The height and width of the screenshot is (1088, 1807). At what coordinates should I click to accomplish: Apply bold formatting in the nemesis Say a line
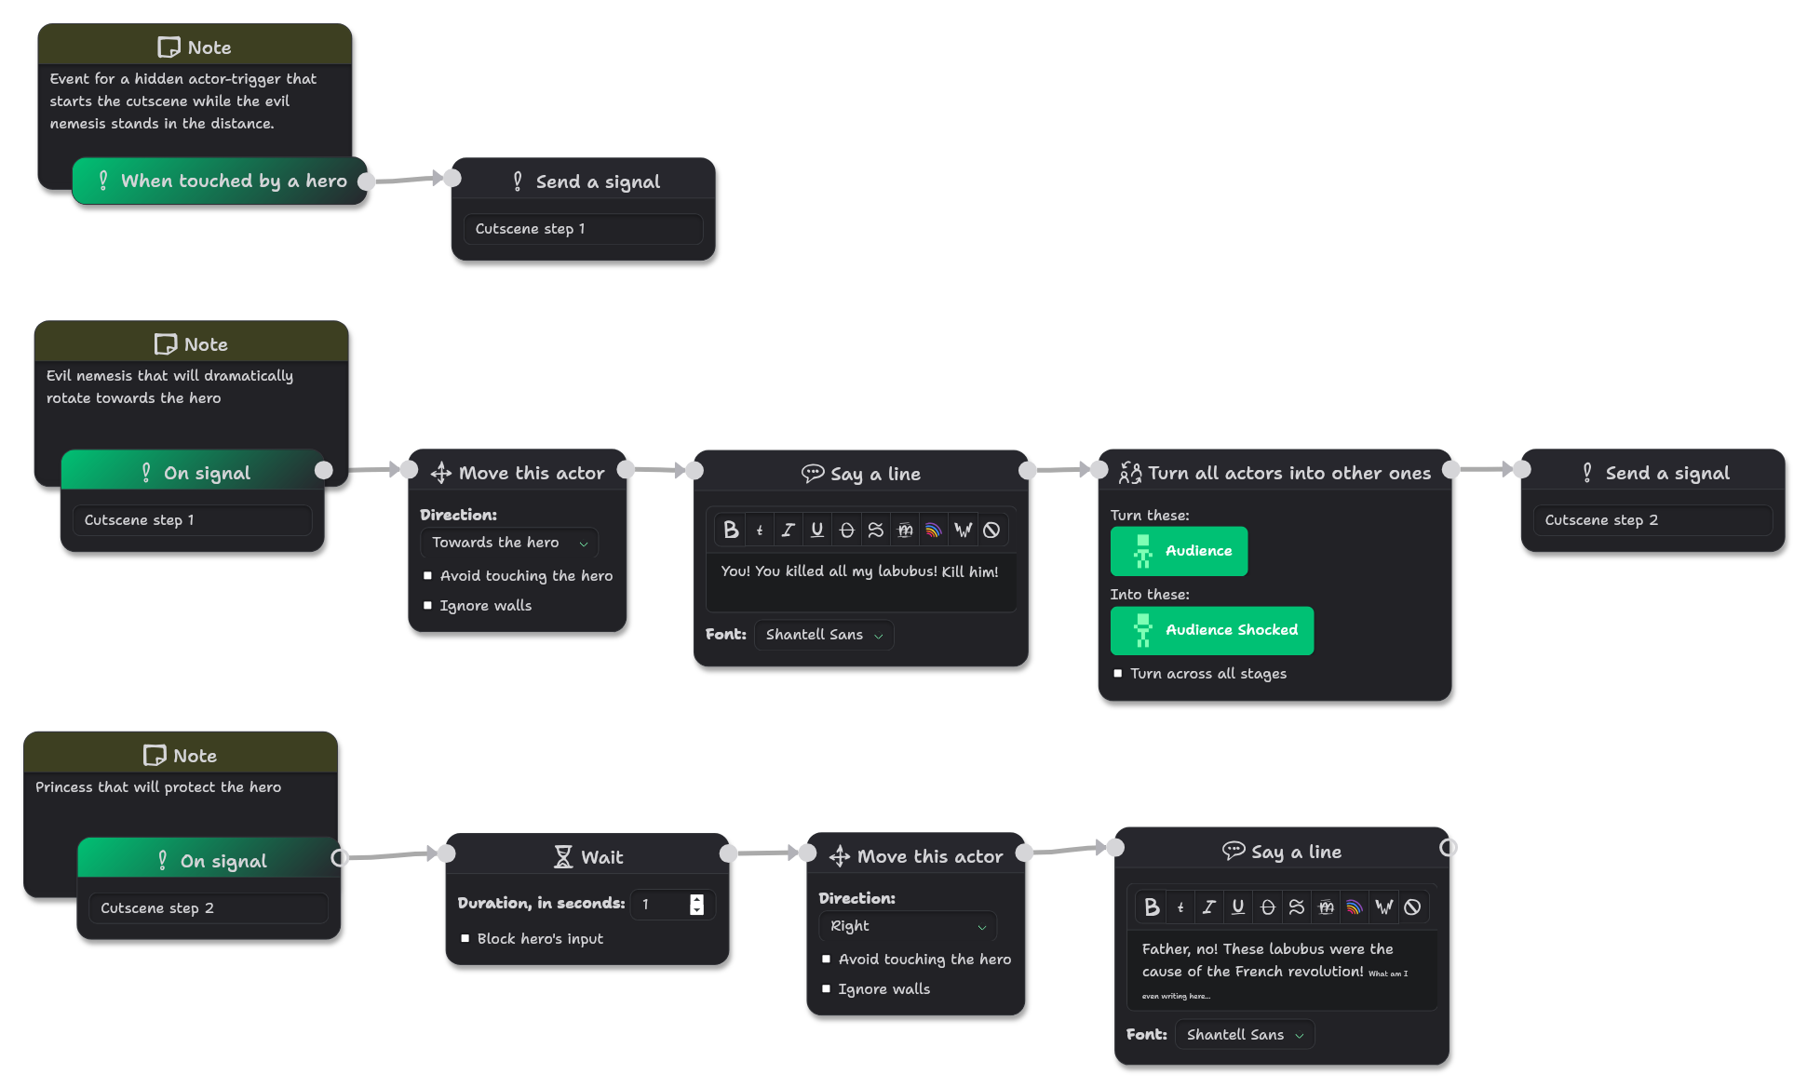tap(731, 529)
